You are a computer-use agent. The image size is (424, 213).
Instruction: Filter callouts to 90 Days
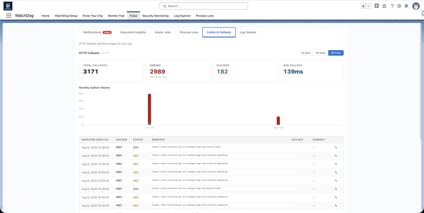coord(321,53)
